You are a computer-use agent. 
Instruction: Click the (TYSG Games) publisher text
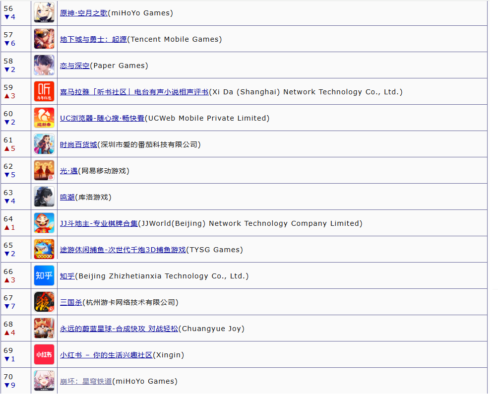[215, 250]
